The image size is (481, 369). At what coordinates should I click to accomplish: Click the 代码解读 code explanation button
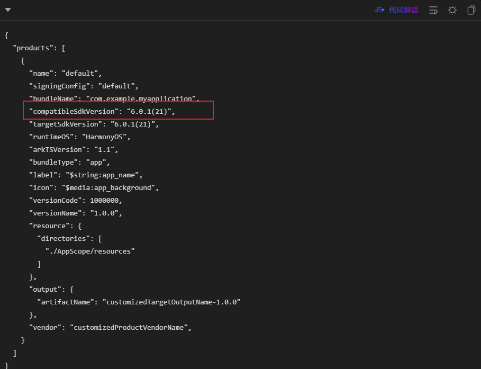(403, 10)
